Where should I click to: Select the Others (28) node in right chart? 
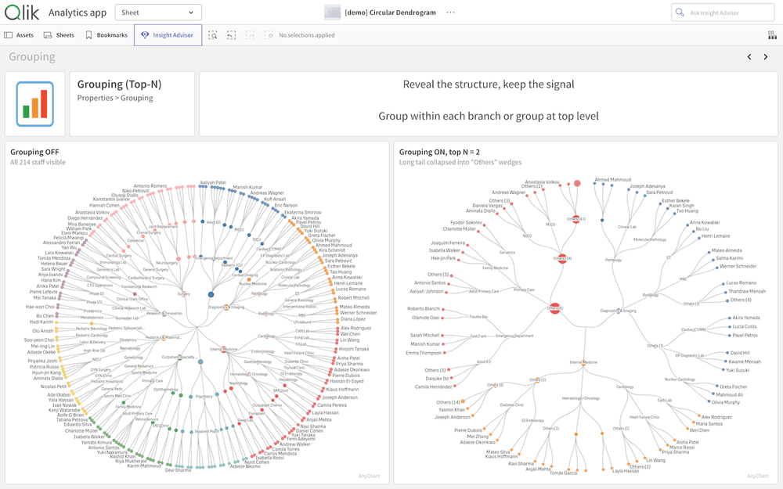tap(562, 258)
